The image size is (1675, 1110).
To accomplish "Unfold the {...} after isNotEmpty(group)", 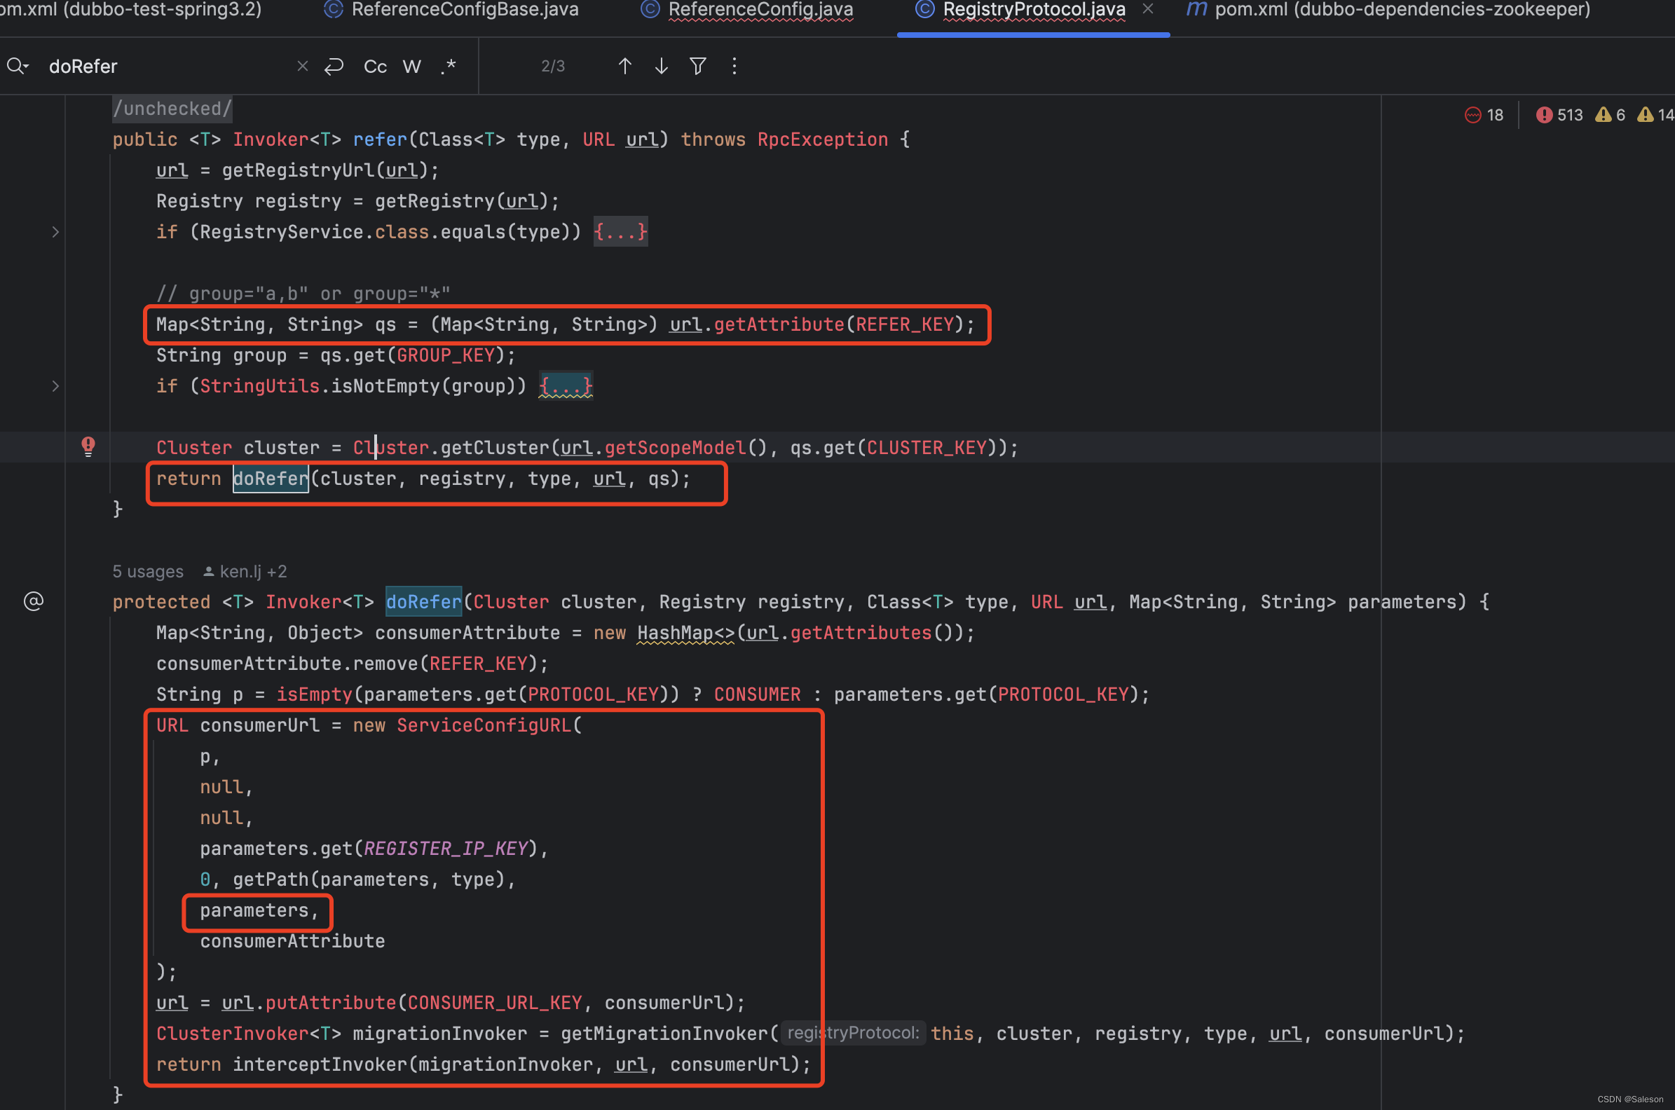I will (566, 387).
